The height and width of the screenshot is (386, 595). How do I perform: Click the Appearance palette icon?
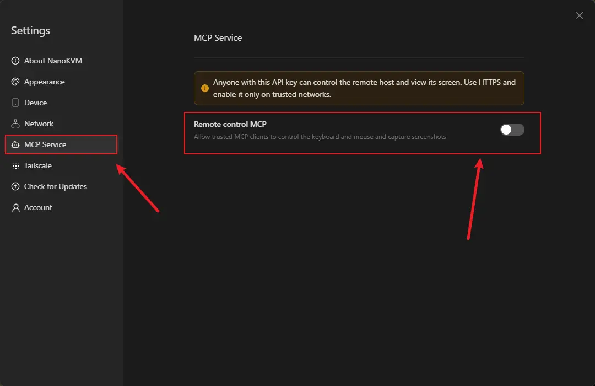coord(15,82)
